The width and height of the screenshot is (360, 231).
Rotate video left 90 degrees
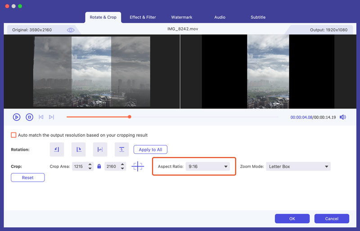[x=57, y=149]
